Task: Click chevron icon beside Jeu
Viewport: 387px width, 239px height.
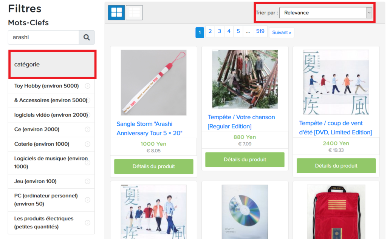Action: pyautogui.click(x=88, y=181)
